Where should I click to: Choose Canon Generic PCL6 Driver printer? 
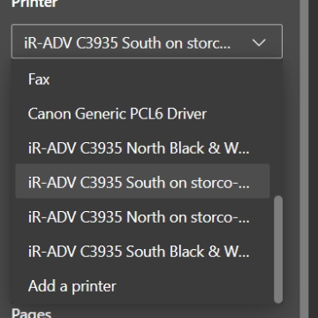tap(142, 114)
